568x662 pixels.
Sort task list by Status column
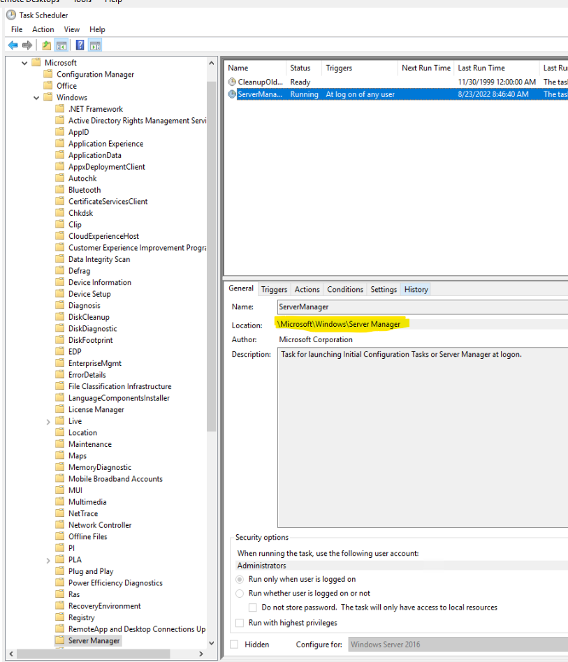point(304,68)
